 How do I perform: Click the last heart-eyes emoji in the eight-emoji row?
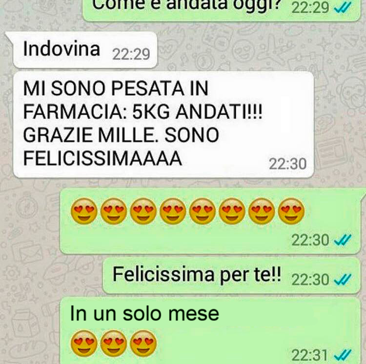coord(291,211)
